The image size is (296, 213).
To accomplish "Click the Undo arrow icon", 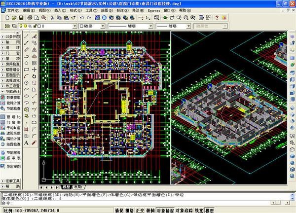I will 82,18.
